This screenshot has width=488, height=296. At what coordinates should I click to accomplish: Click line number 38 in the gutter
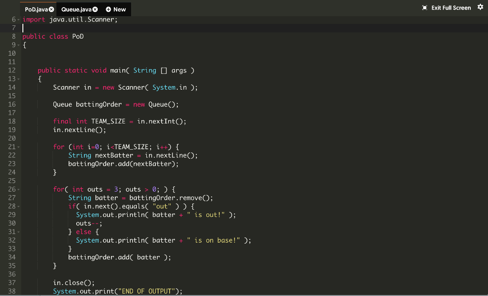tap(12, 291)
